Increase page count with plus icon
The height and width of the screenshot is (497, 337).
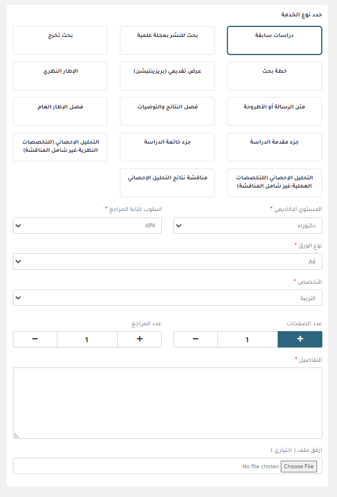point(300,339)
